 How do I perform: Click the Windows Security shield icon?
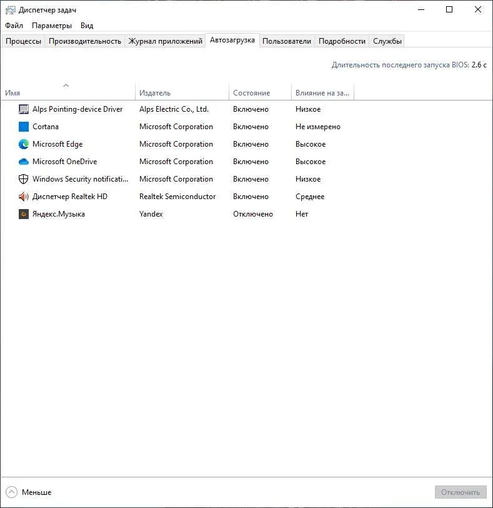23,179
